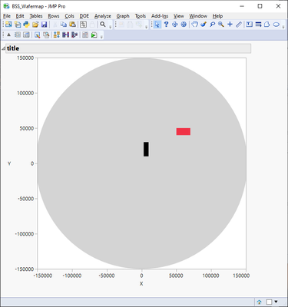Click the save file icon
Viewport: 288px width, 307px height.
tap(44, 25)
